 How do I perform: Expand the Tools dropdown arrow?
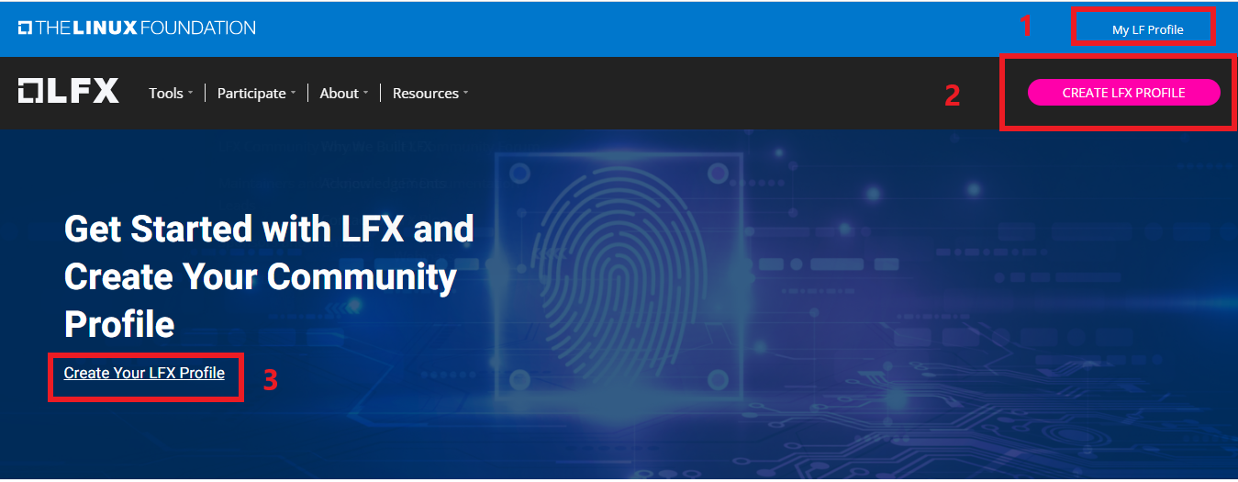pyautogui.click(x=190, y=93)
